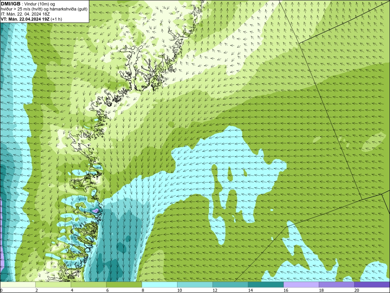Click the legend number 10
Screen dimensions: 390x293
coord(179,290)
